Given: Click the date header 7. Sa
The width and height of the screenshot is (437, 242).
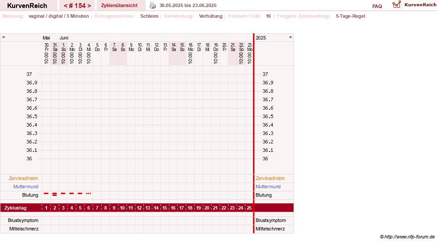Looking at the screenshot, I should [x=114, y=47].
